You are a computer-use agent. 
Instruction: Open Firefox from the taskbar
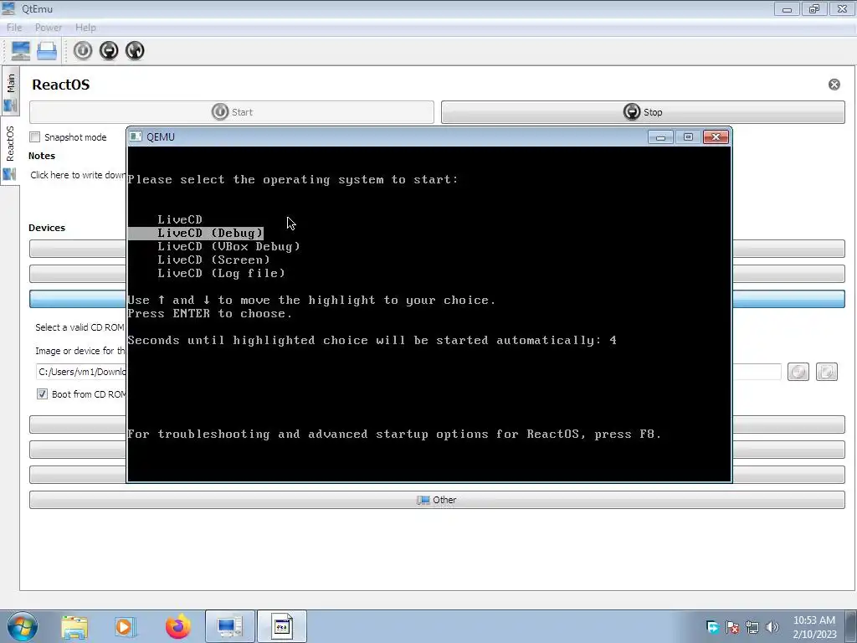tap(178, 626)
